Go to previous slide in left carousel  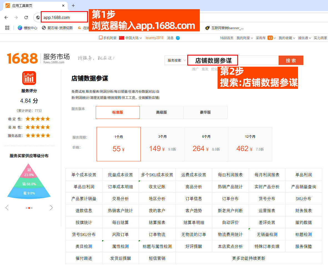[7, 208]
